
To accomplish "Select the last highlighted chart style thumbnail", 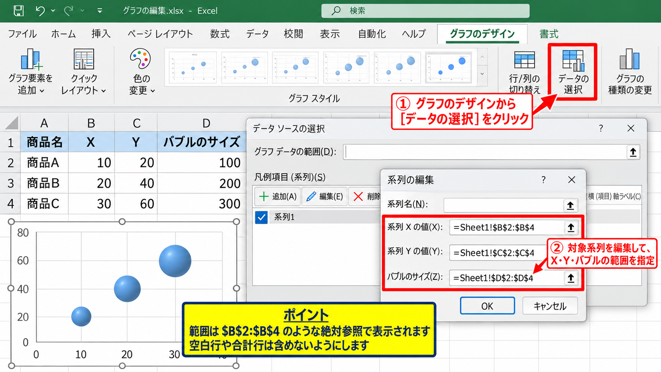I will (x=448, y=67).
